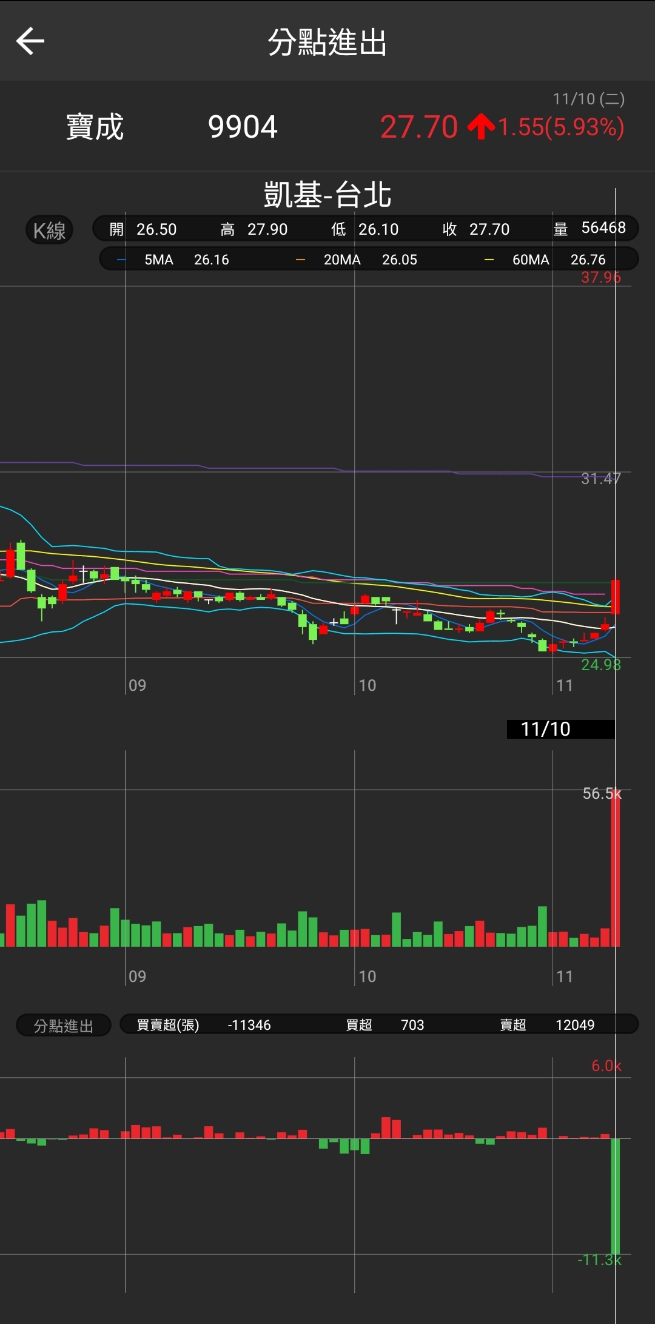Tap the 寶成 stock name
This screenshot has width=655, height=1324.
(x=95, y=127)
